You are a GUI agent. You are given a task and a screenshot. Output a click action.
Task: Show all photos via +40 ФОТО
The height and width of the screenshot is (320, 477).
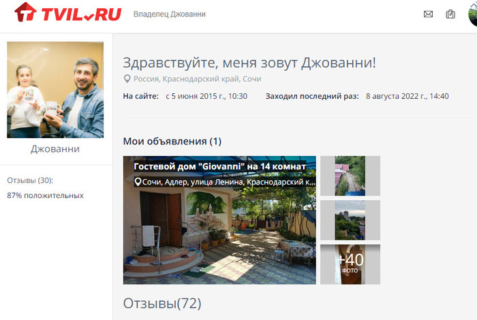point(350,264)
